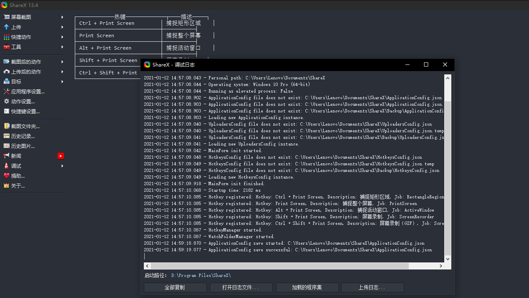Click the 工具 toolbox icon
The height and width of the screenshot is (298, 529).
(x=7, y=47)
